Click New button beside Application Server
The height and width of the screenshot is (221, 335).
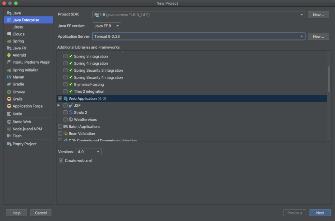pyautogui.click(x=318, y=36)
